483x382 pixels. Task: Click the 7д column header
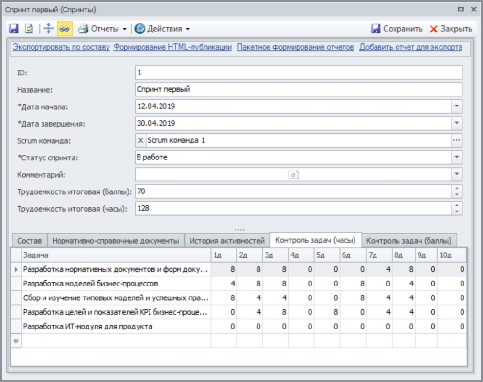click(379, 255)
